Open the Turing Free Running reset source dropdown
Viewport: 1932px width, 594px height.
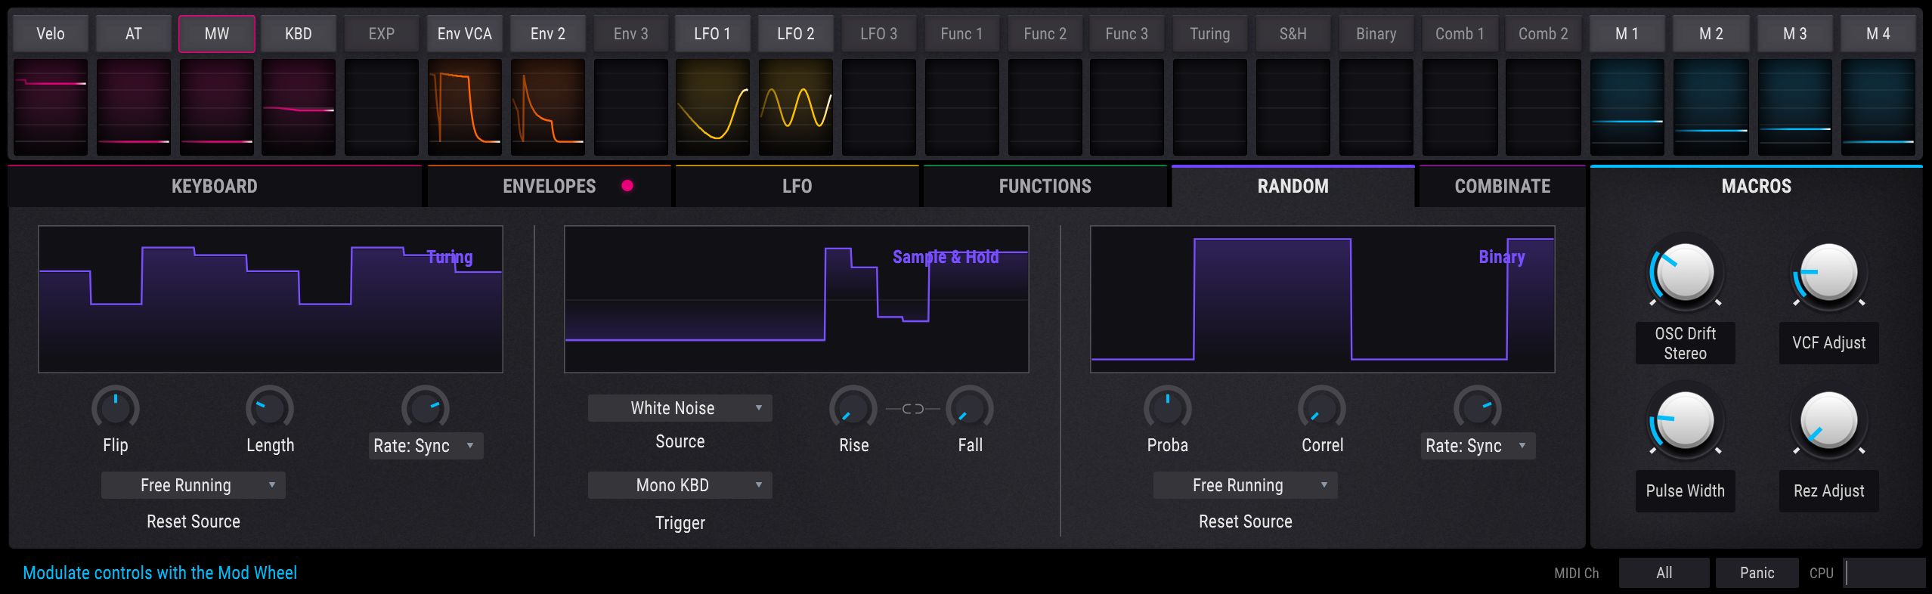pyautogui.click(x=194, y=485)
